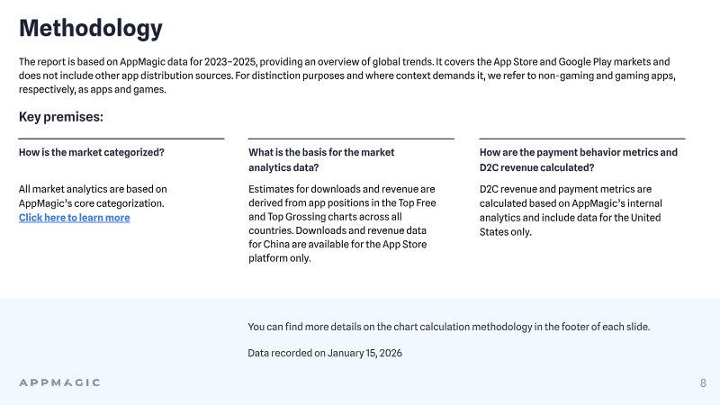Click the AppMagic logo in footer

click(x=59, y=382)
